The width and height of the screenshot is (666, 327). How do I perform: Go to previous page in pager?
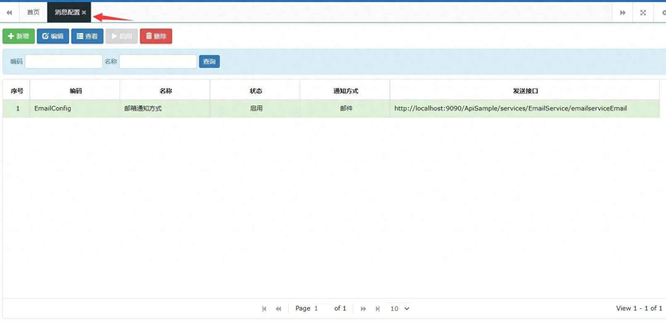pos(279,308)
